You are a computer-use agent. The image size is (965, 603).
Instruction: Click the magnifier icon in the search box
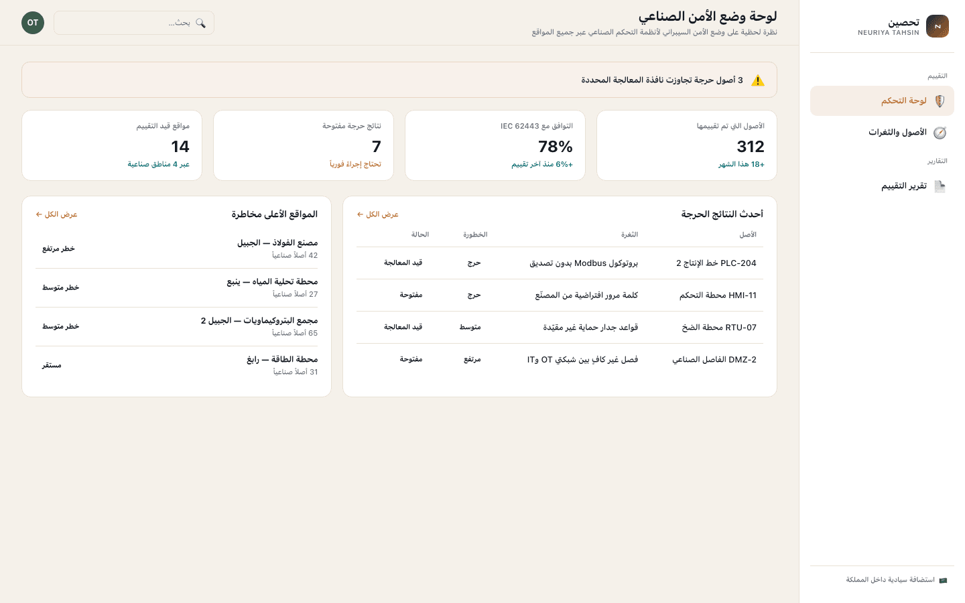(x=200, y=23)
